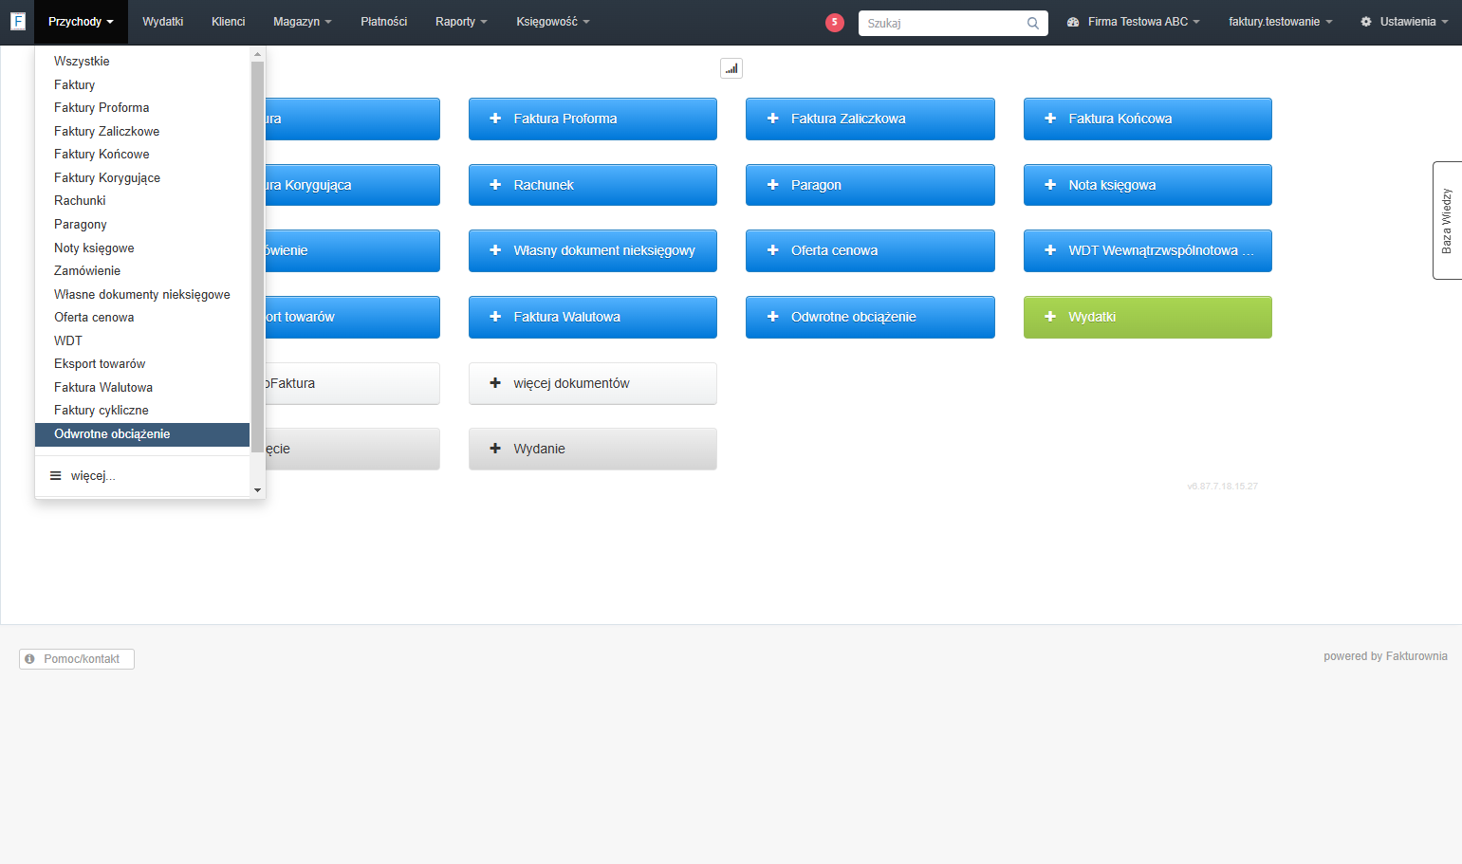Image resolution: width=1462 pixels, height=864 pixels.
Task: Select highlighted Odwrotne obciążenie menu entry
Action: click(x=142, y=434)
